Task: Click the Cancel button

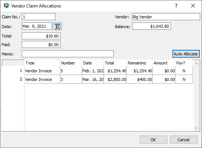Action: [184, 140]
